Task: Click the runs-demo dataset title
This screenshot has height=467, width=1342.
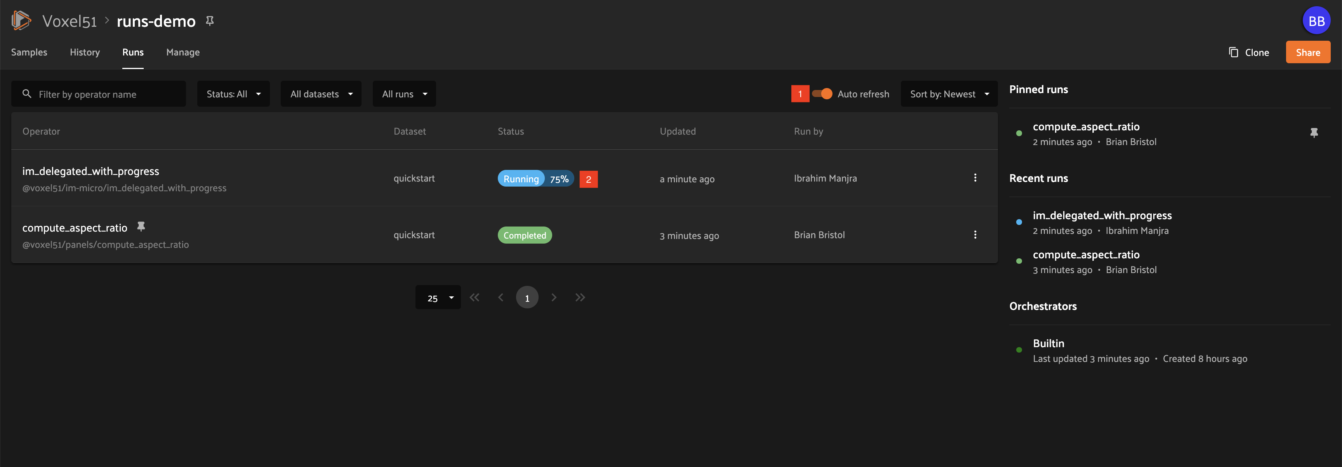Action: point(156,21)
